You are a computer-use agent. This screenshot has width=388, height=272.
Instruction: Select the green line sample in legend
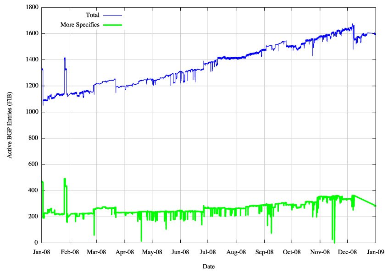click(113, 25)
